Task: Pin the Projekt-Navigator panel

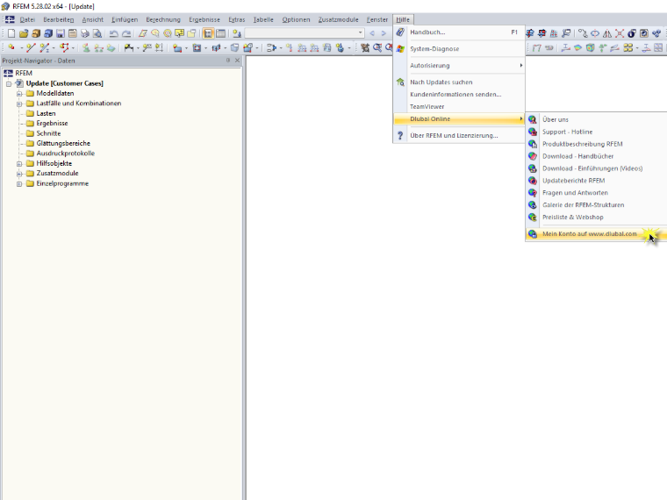Action: click(x=228, y=61)
